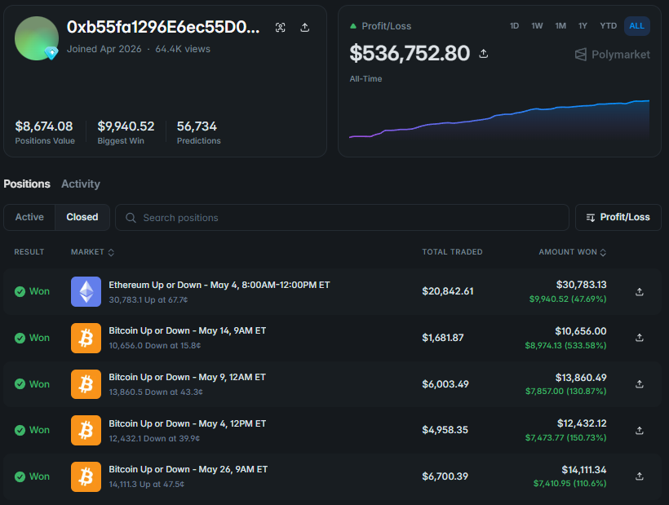Open the Positions tab
This screenshot has height=505, width=669.
27,184
